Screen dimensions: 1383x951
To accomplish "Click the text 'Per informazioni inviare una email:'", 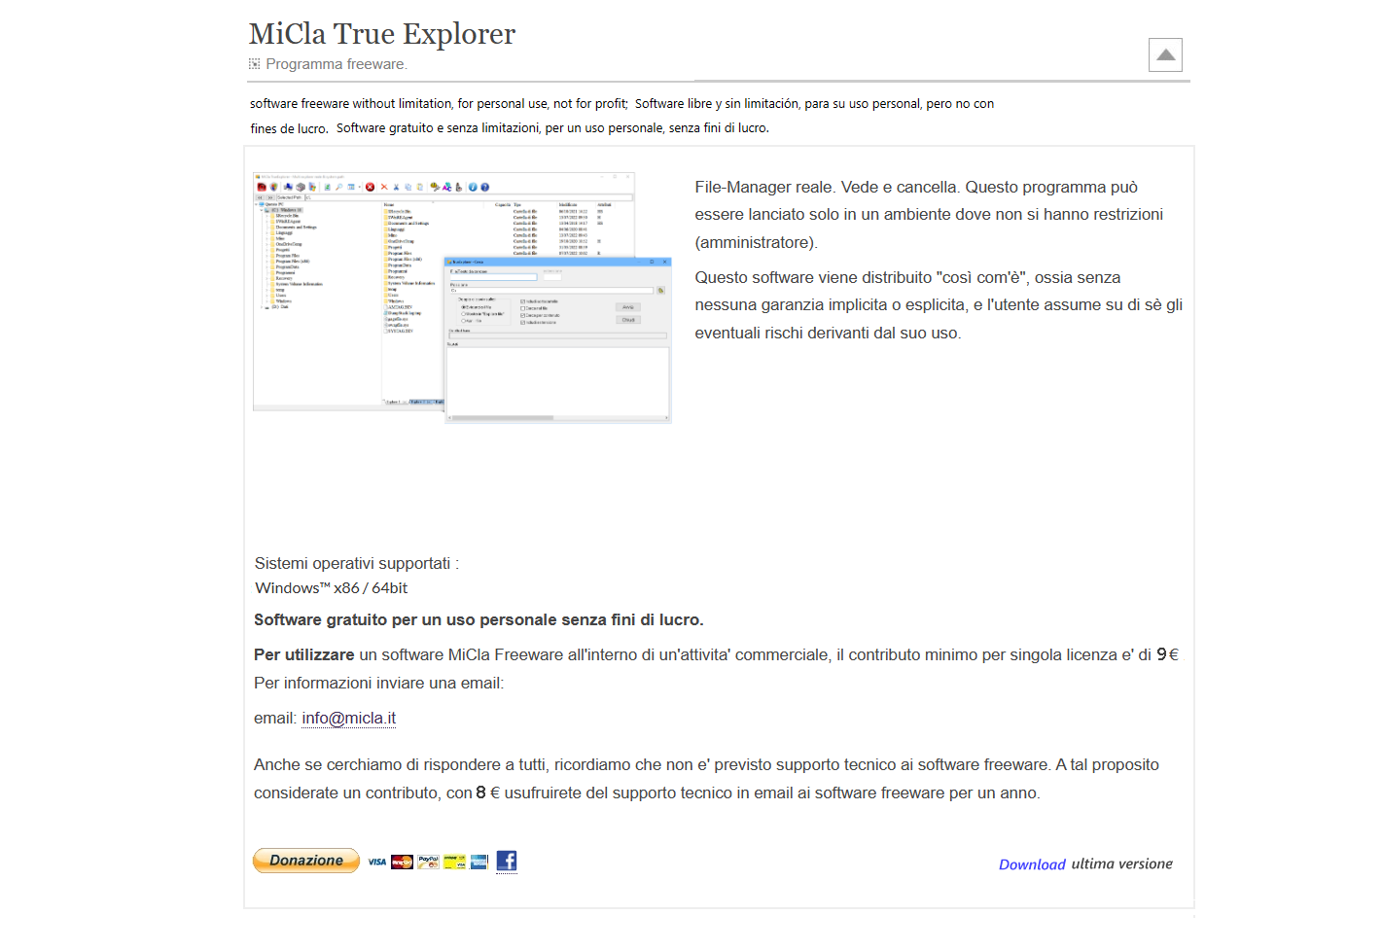I will pos(379,684).
